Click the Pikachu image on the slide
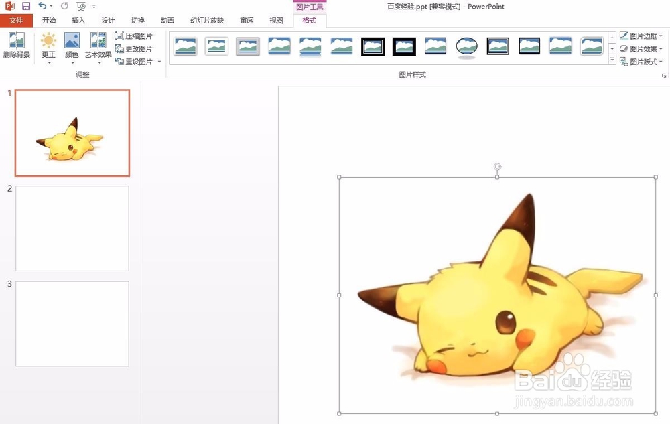 click(497, 295)
